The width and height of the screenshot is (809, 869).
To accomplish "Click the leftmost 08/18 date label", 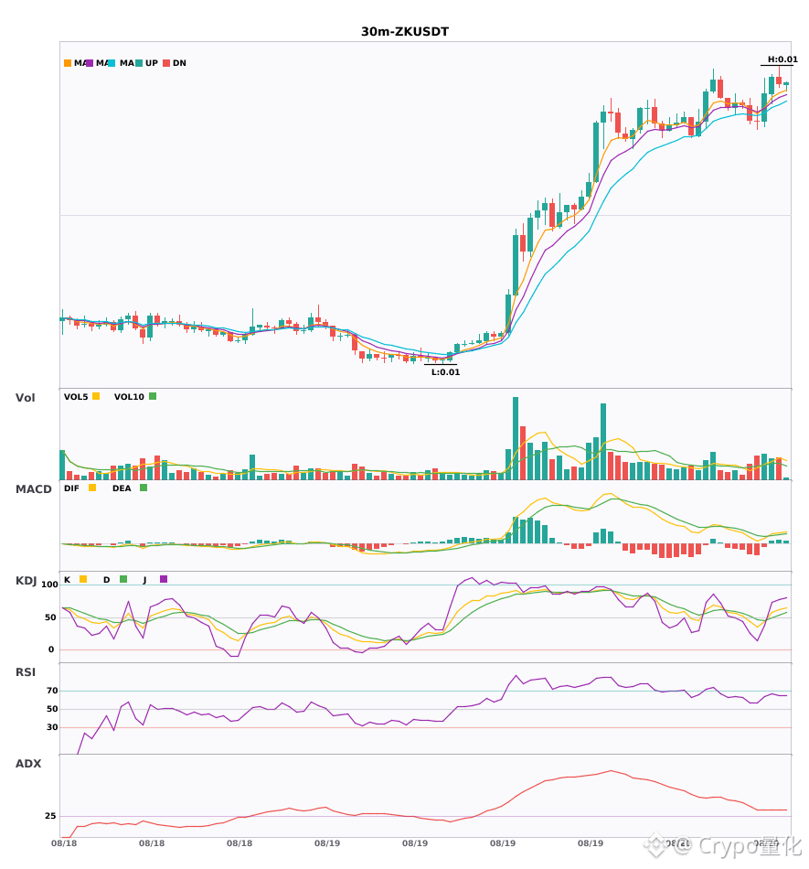I will coord(64,843).
